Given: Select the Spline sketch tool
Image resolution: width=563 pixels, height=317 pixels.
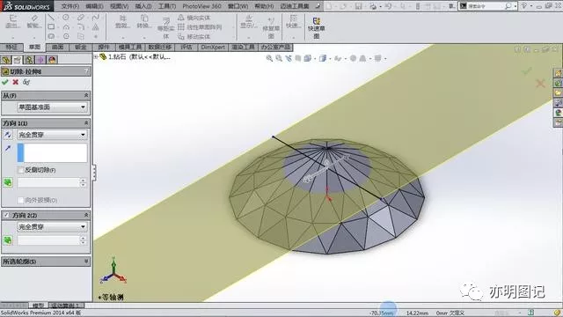Looking at the screenshot, I should 96,18.
